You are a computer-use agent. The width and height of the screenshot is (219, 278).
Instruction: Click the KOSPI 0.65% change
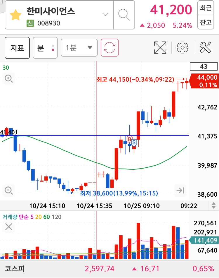203,269
